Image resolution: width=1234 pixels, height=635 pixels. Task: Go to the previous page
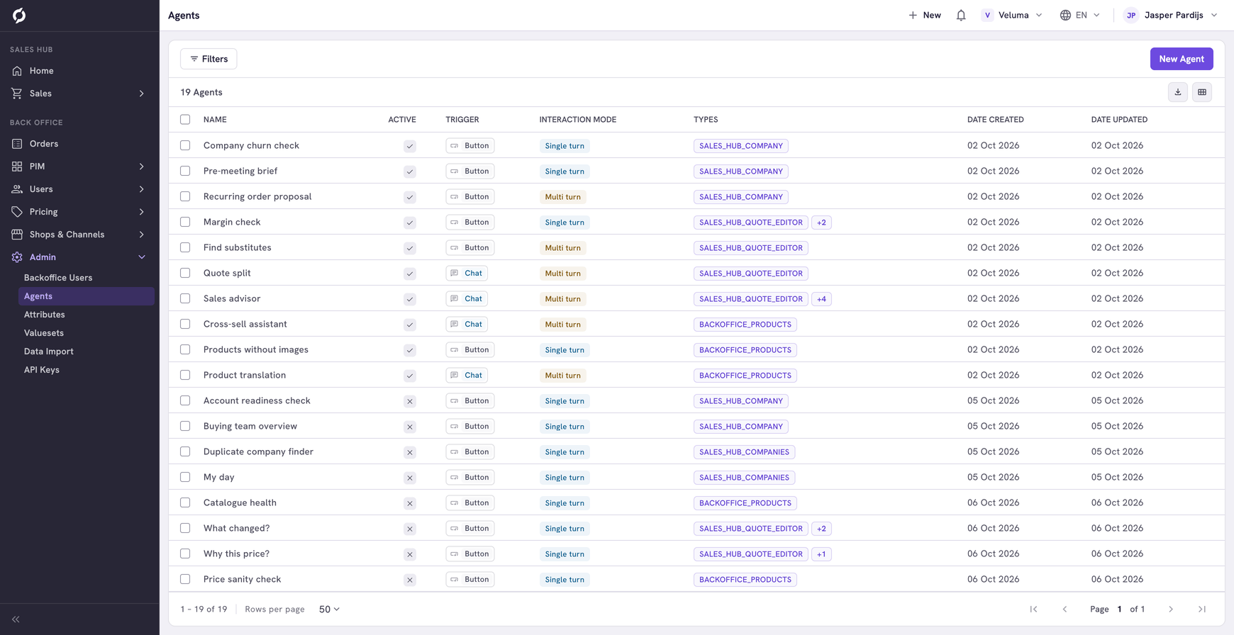pyautogui.click(x=1065, y=609)
